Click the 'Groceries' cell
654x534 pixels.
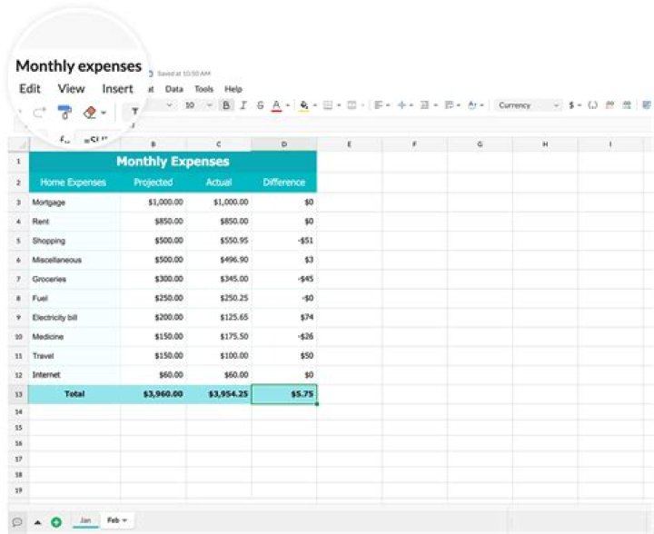click(74, 279)
